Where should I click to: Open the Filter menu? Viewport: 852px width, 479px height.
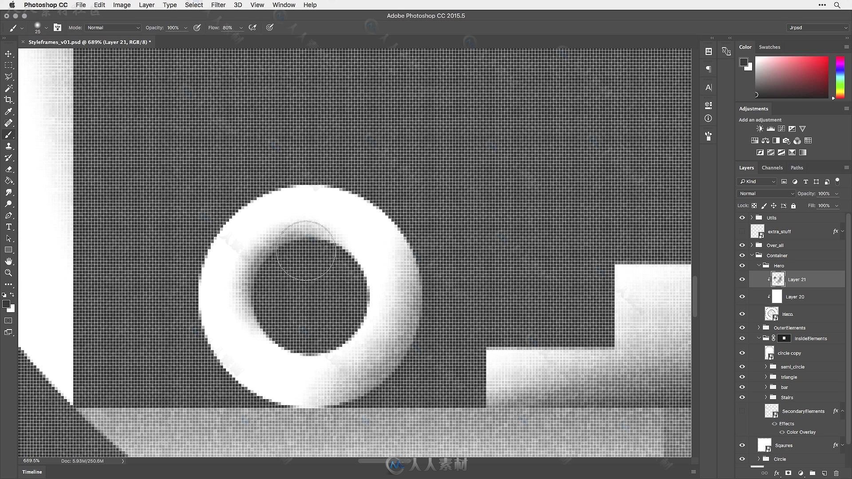218,5
